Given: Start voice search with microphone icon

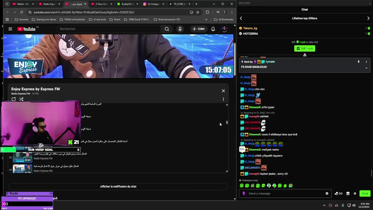Looking at the screenshot, I should [x=180, y=29].
